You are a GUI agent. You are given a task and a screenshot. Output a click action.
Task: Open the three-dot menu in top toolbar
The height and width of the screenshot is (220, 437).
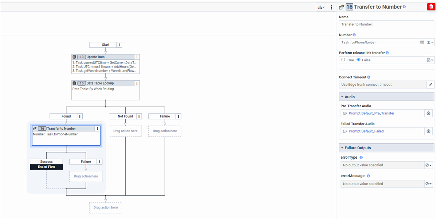point(331,7)
